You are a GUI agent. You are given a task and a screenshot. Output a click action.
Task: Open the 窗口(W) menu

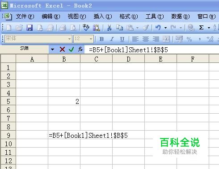[x=206, y=16]
